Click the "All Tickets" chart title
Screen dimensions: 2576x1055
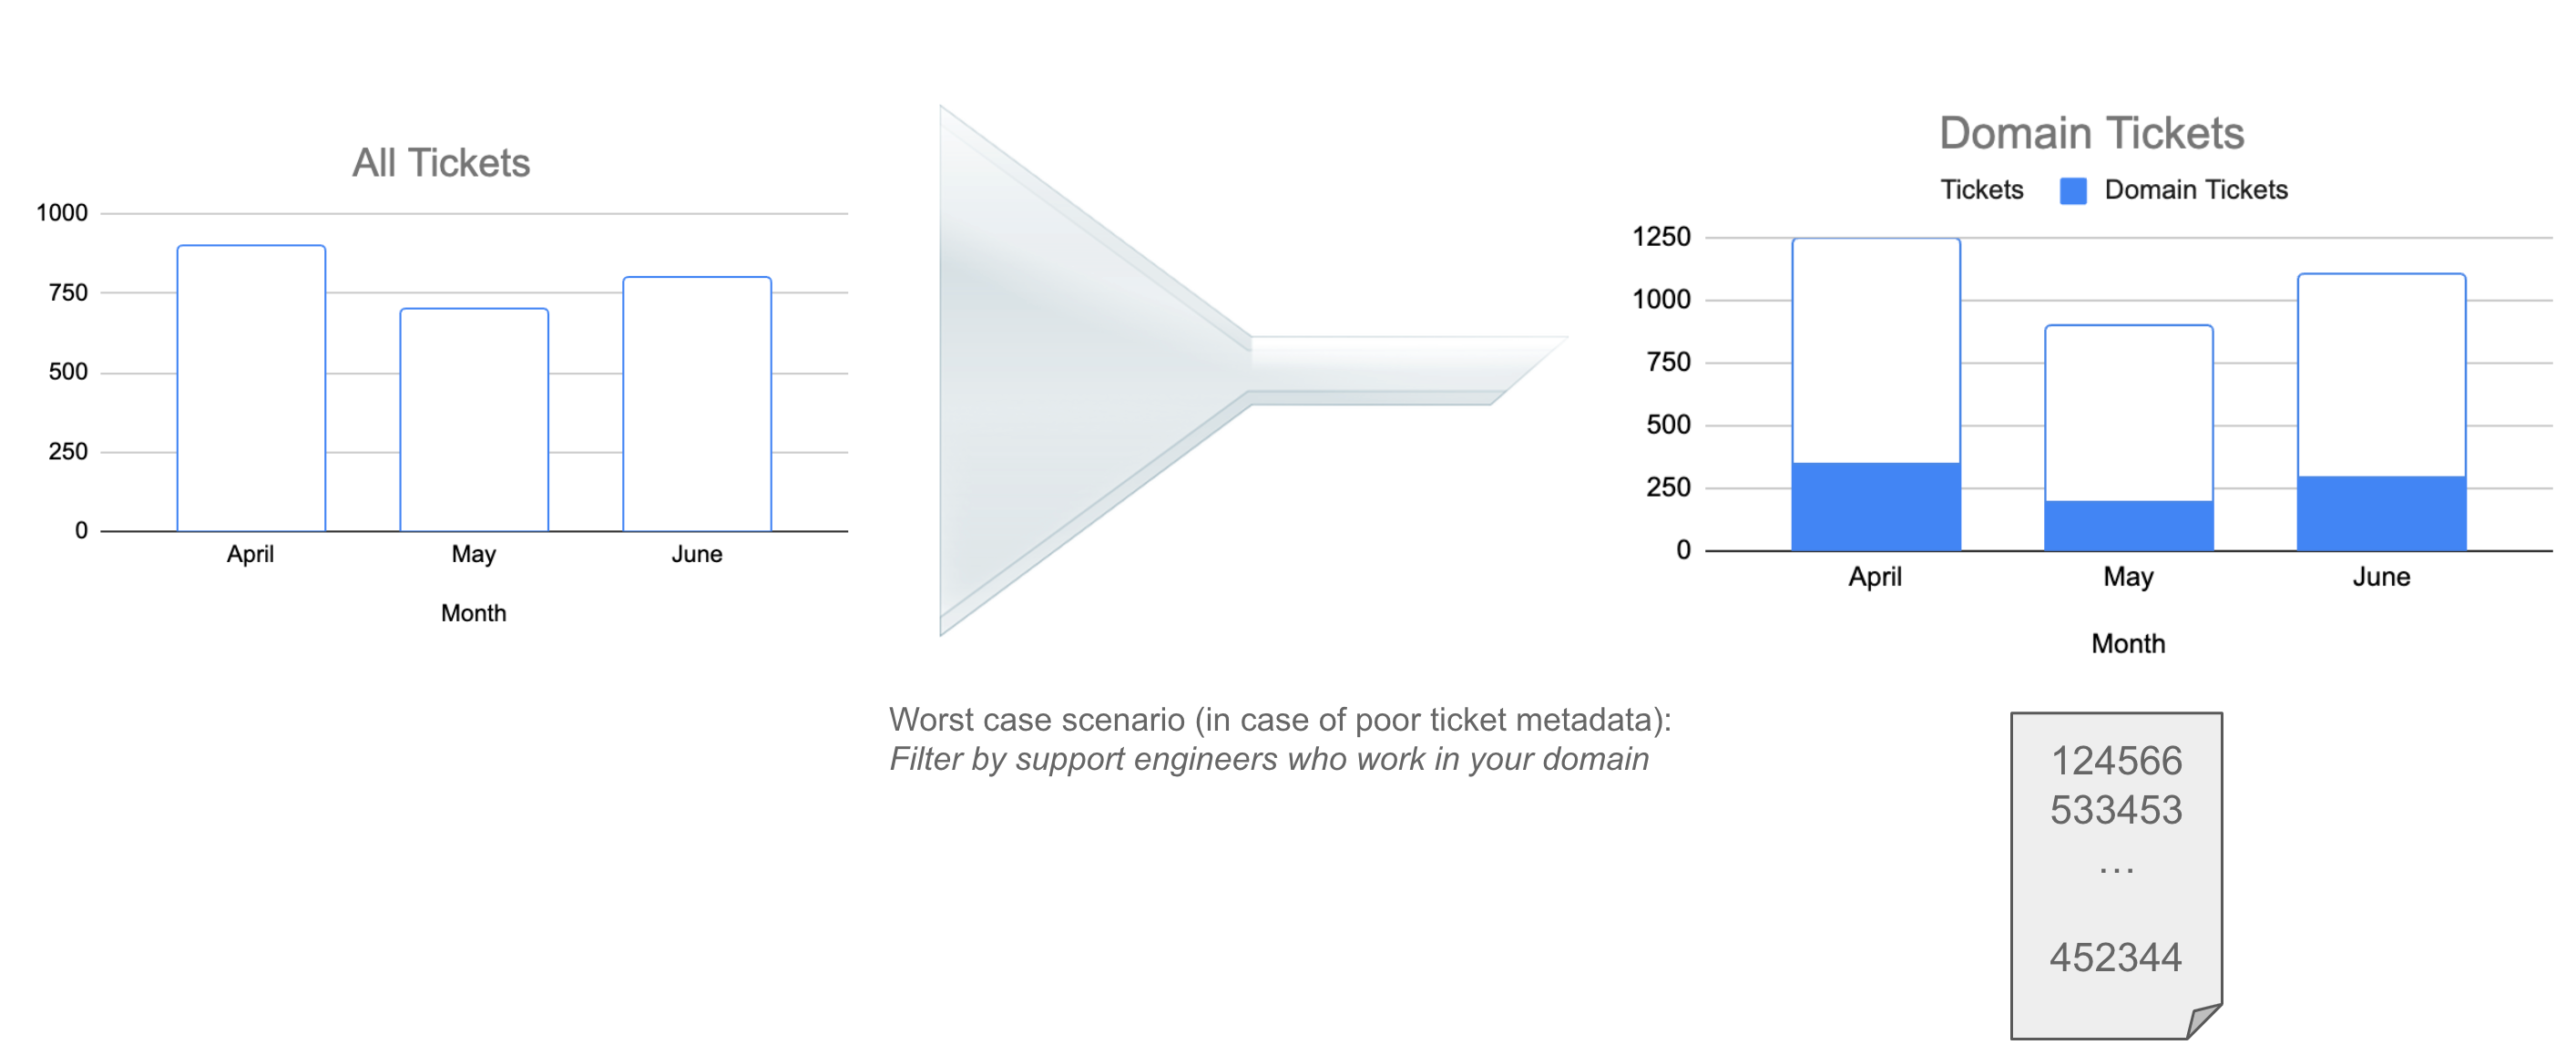441,163
